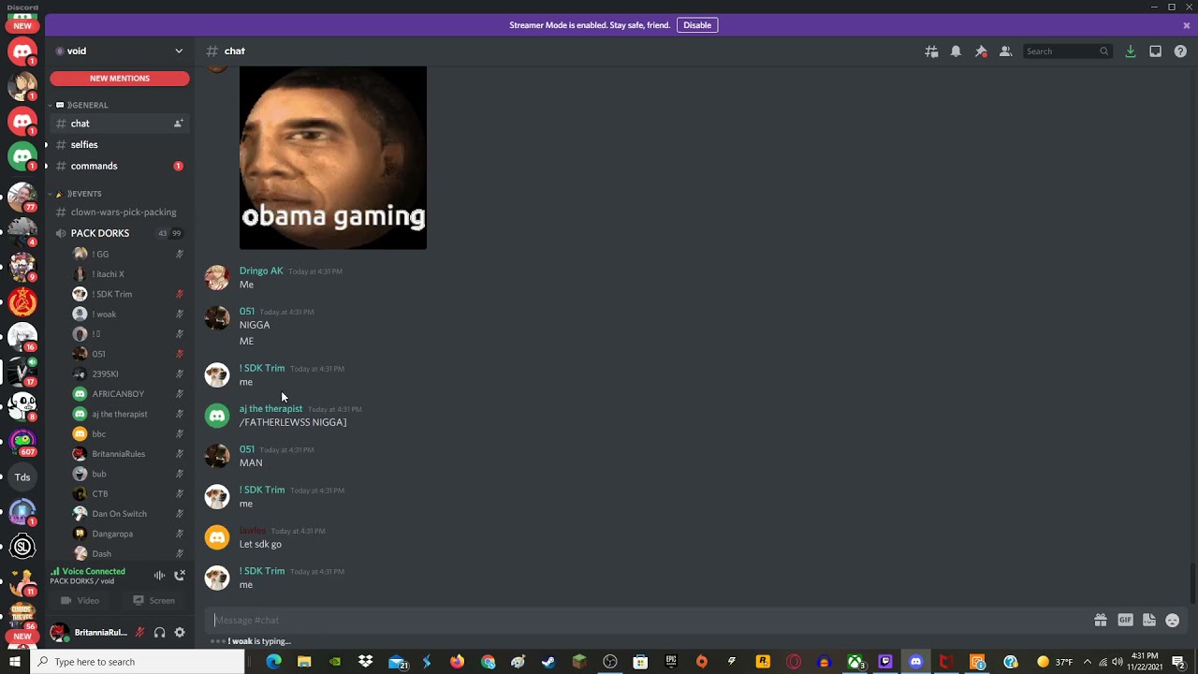This screenshot has width=1198, height=674.
Task: Open the Windows notification center
Action: (x=1178, y=662)
